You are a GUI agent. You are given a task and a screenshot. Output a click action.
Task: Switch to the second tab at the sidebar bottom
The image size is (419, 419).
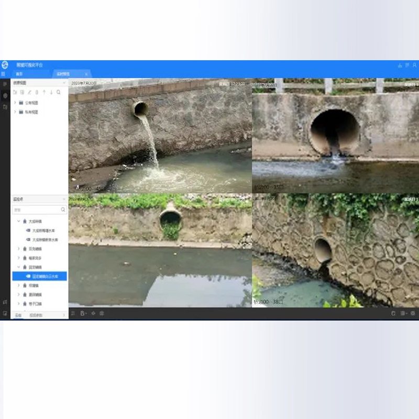[x=36, y=315]
